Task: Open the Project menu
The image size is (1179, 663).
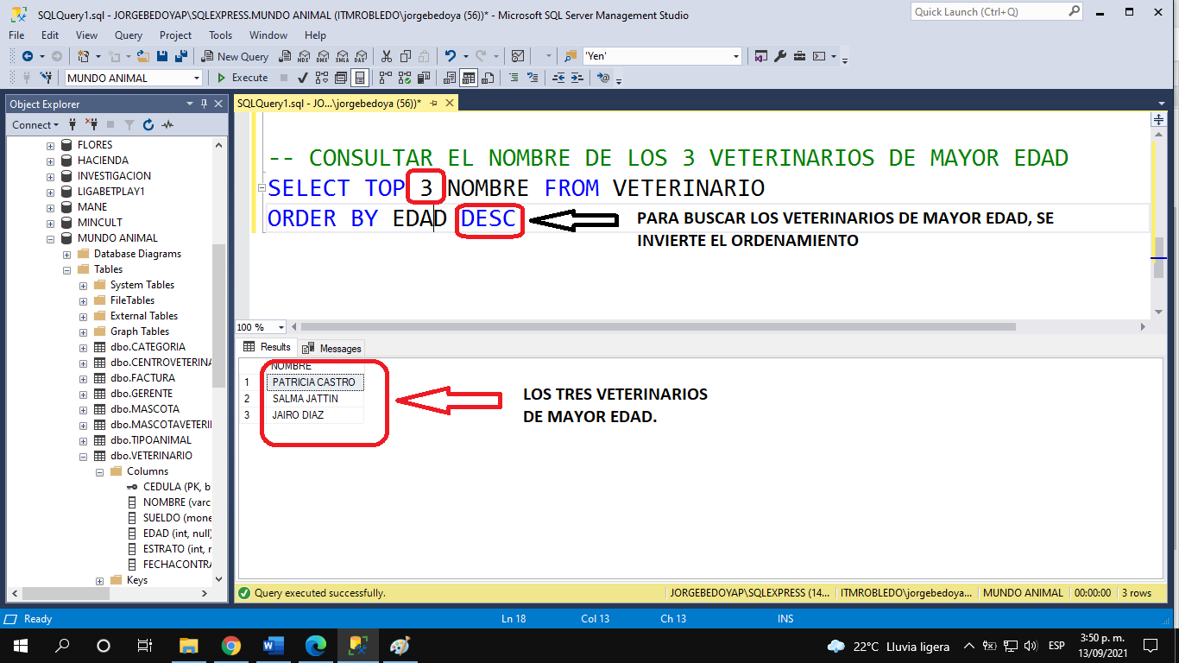Action: tap(175, 35)
